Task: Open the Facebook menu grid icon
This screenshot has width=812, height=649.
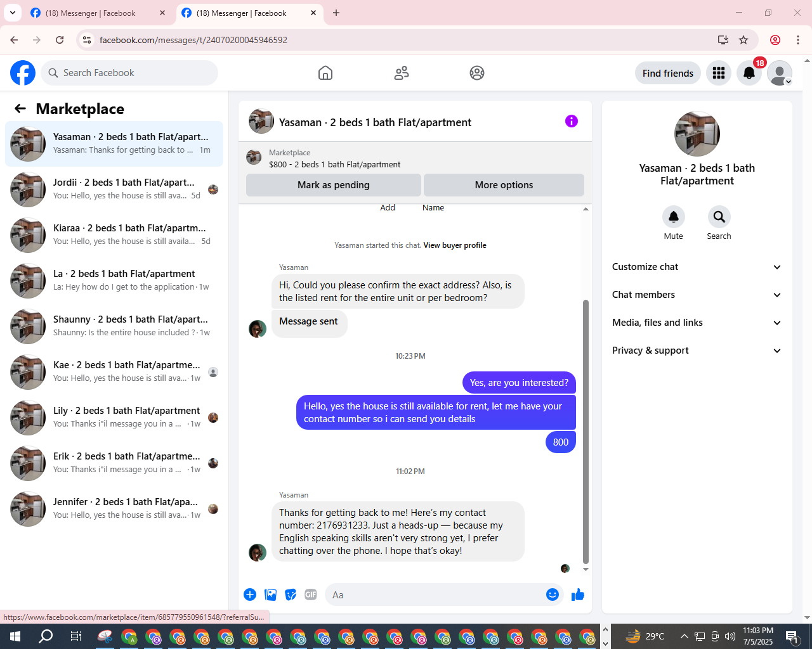Action: coord(719,73)
